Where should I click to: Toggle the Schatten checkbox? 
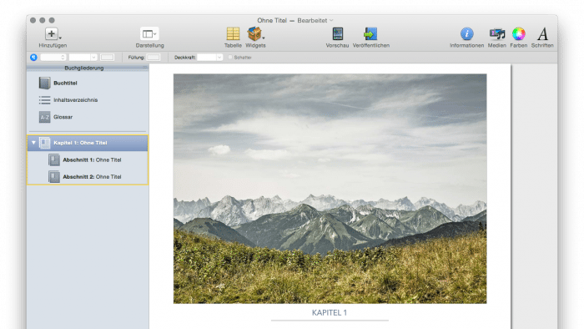[x=230, y=58]
